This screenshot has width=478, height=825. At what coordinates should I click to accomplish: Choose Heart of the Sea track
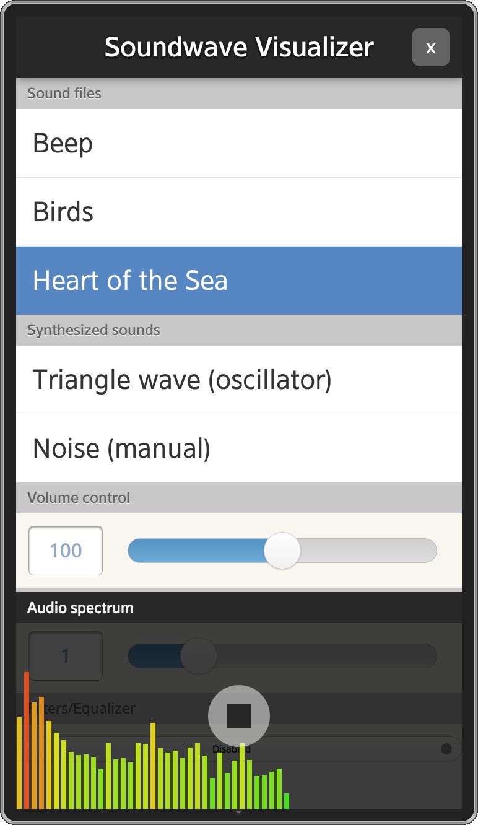coord(239,281)
